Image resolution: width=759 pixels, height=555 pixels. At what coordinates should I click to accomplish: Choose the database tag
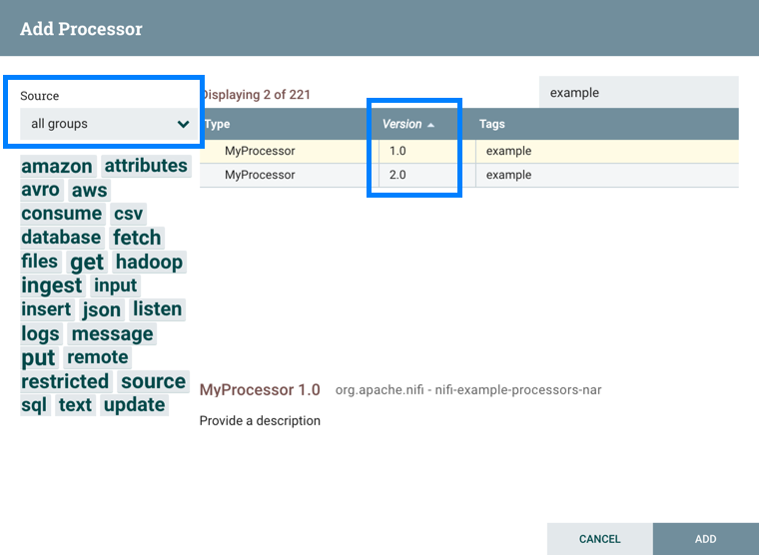point(61,238)
